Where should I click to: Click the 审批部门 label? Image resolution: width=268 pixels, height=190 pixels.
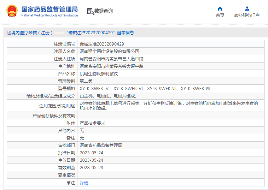[66, 146]
